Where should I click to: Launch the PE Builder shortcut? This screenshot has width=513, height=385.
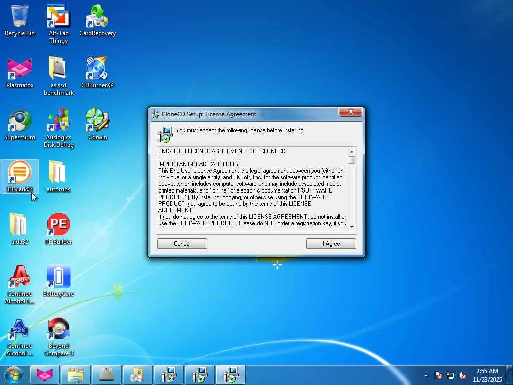(58, 229)
